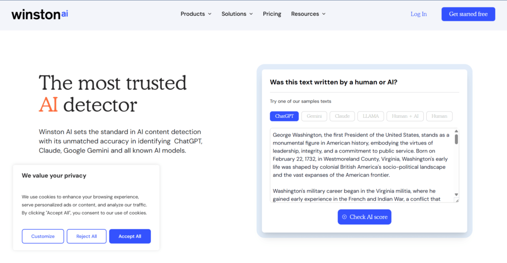This screenshot has width=507, height=263.
Task: Accept All cookies
Action: [x=130, y=236]
